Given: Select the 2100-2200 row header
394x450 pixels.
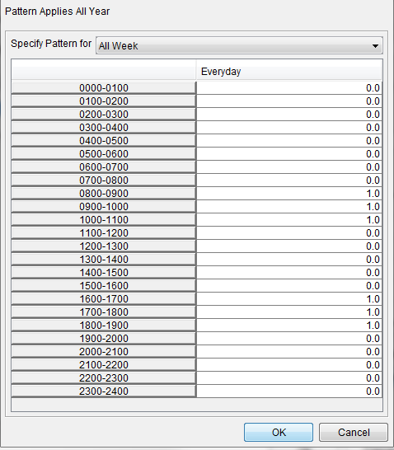Looking at the screenshot, I should [104, 365].
